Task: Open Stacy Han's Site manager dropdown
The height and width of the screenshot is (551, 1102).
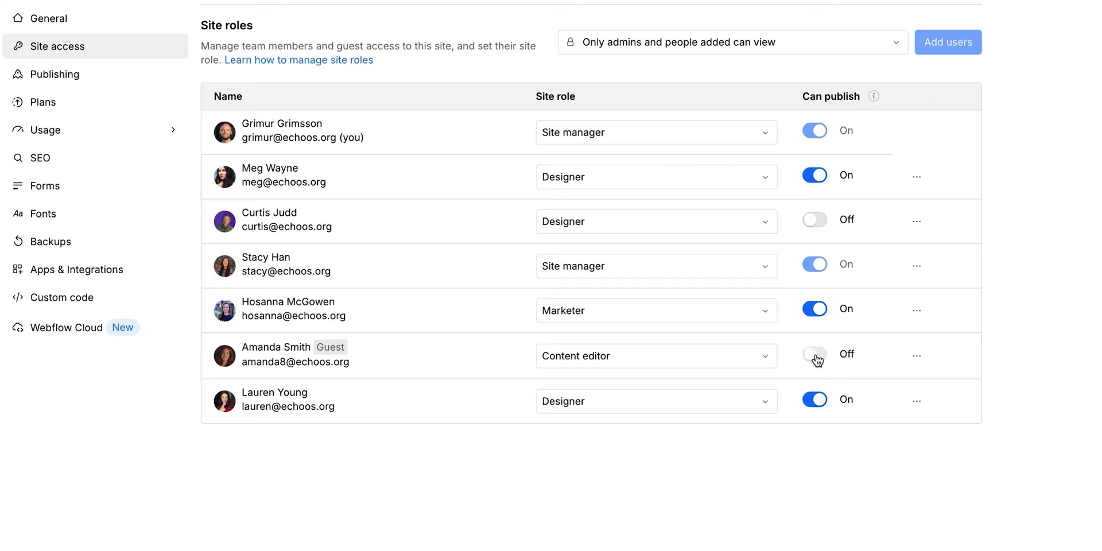Action: click(x=657, y=266)
